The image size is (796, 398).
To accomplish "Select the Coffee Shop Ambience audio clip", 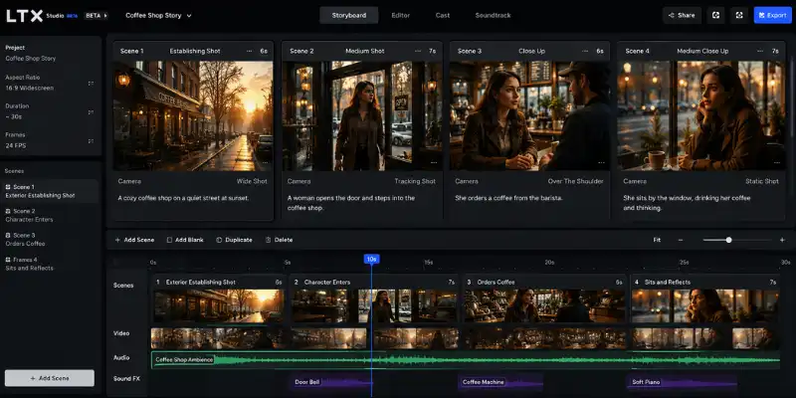I will coord(466,360).
